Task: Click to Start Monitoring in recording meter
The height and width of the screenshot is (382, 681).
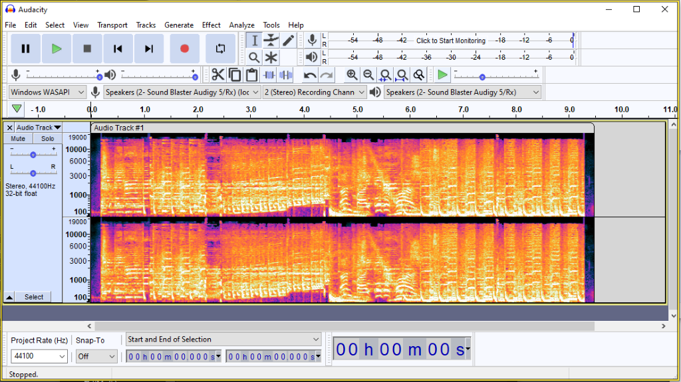Action: coord(450,41)
